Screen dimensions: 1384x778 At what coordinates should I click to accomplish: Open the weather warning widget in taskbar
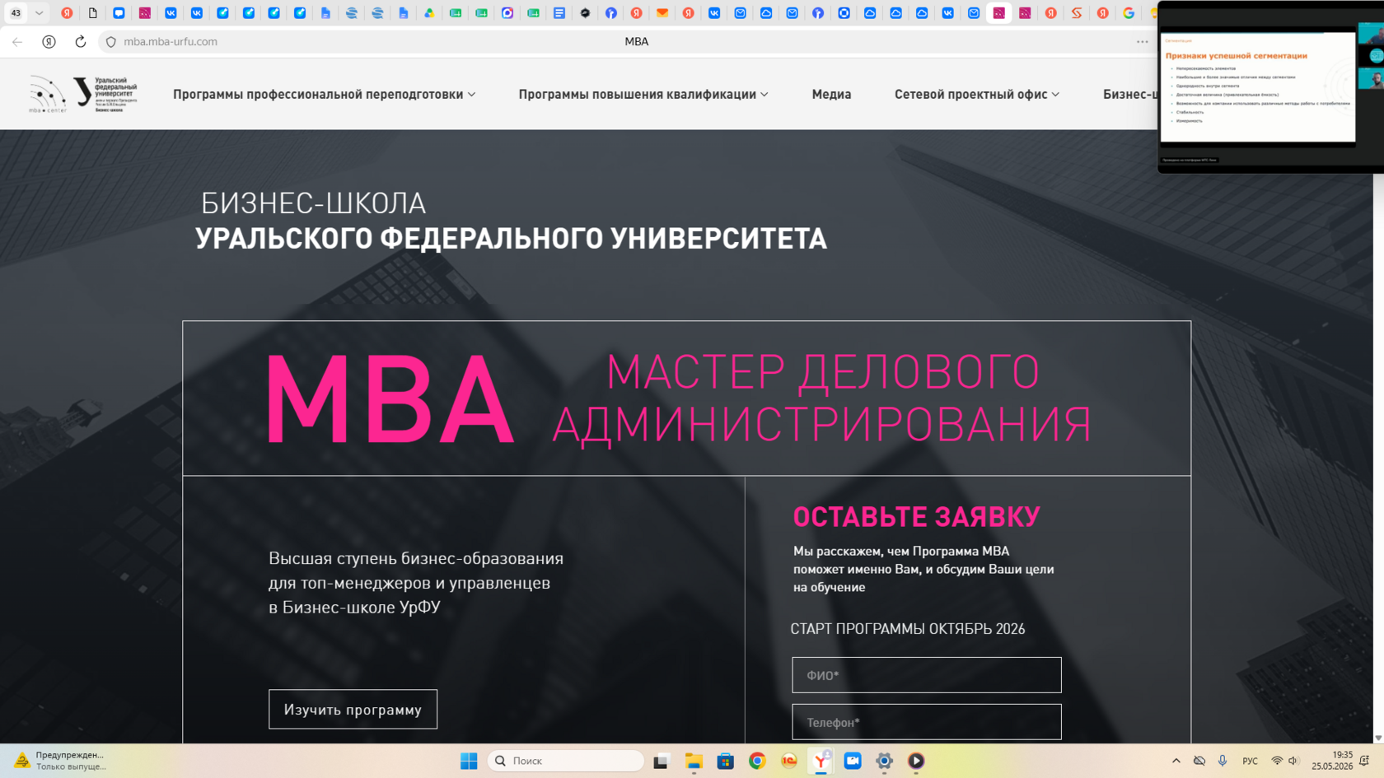(x=62, y=761)
